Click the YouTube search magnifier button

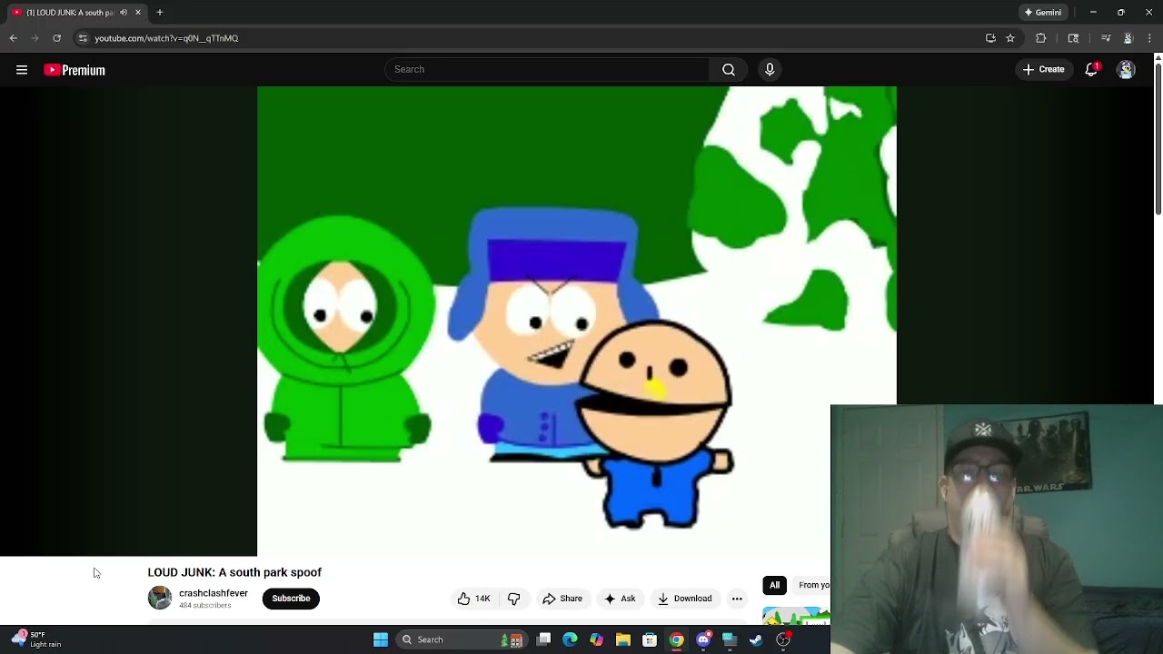coord(729,70)
